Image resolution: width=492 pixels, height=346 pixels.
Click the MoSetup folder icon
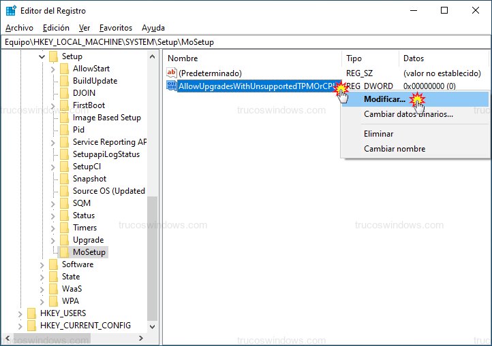(x=64, y=252)
